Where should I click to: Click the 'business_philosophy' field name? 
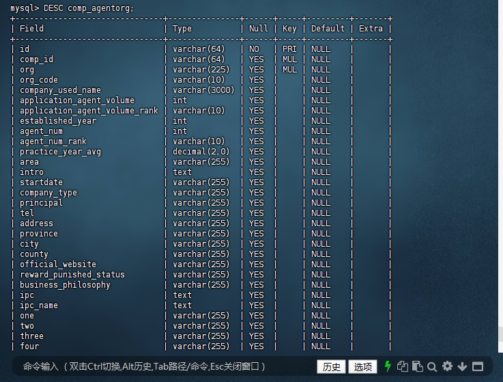coord(65,285)
